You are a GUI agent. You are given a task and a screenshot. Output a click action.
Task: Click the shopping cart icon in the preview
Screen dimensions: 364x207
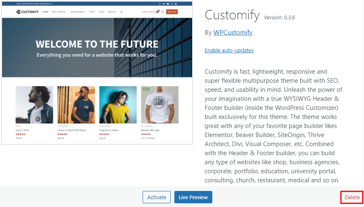click(x=157, y=12)
